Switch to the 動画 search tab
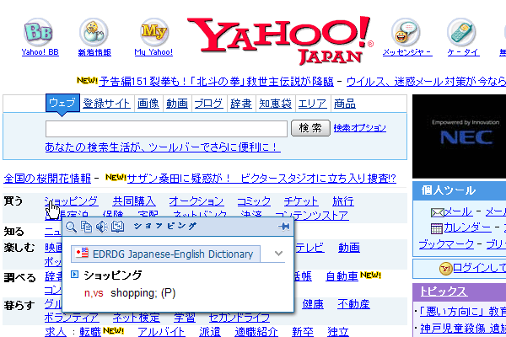506x337 pixels. click(177, 104)
